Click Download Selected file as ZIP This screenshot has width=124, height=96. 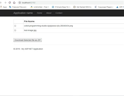point(27,40)
